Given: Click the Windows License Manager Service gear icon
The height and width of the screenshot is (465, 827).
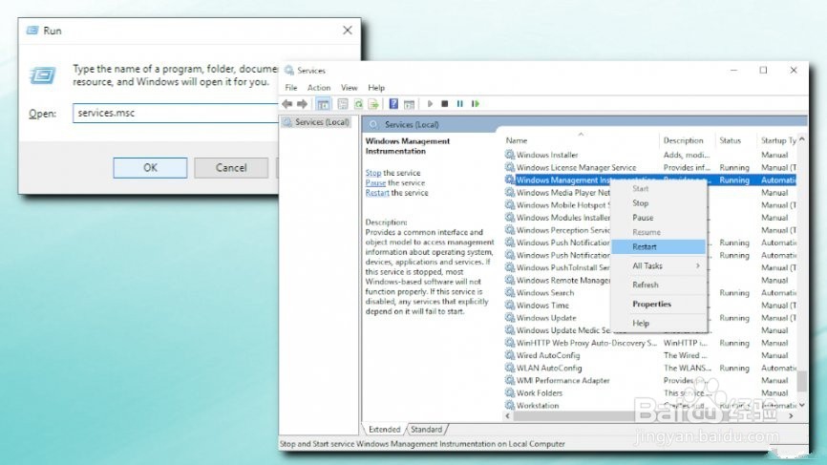Looking at the screenshot, I should (x=510, y=167).
